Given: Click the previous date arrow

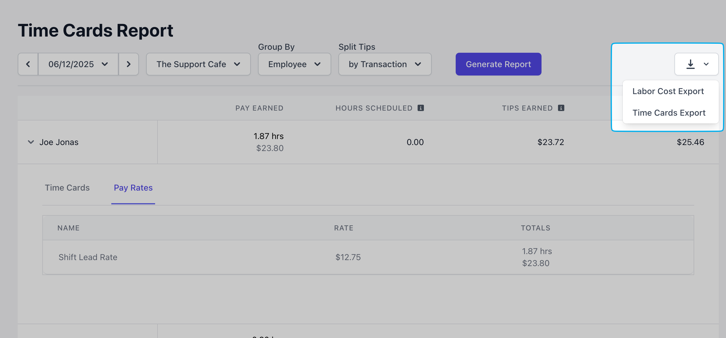Looking at the screenshot, I should (x=28, y=64).
